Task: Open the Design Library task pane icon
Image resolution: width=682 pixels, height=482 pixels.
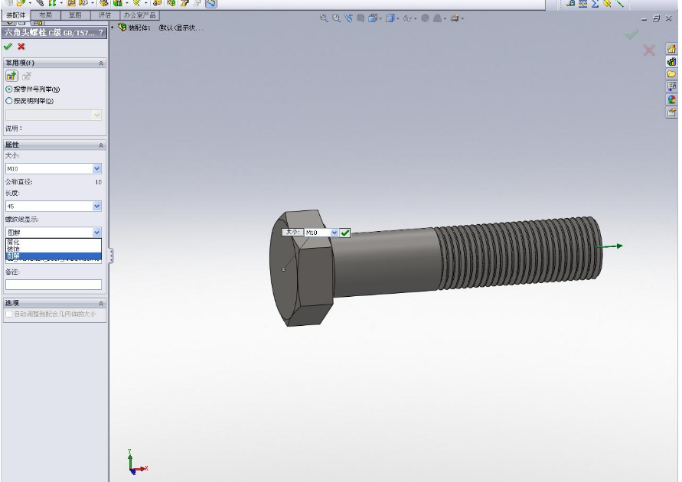Action: pyautogui.click(x=672, y=62)
